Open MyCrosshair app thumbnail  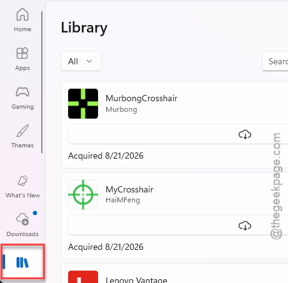pos(83,194)
